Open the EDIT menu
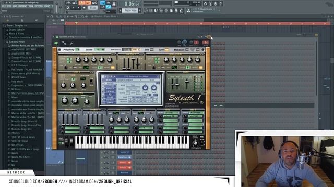The width and height of the screenshot is (334, 187). tap(9, 6)
